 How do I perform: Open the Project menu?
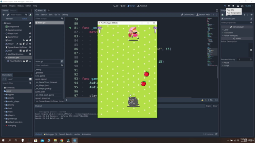(12, 6)
